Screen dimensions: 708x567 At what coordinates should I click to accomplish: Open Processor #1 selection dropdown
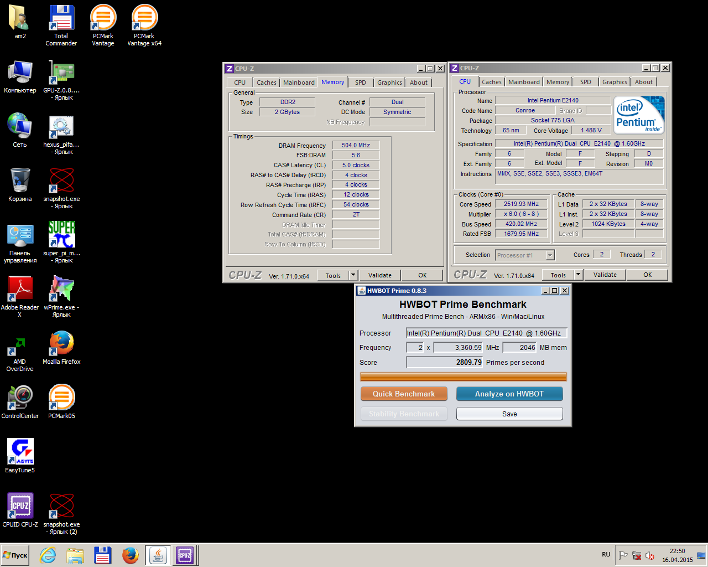point(525,255)
